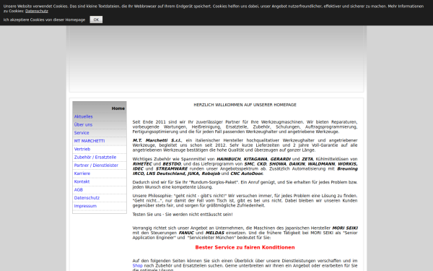This screenshot has height=271, width=433.
Task: Click the bold 'MORI SEIKI' text
Action: [x=345, y=228]
